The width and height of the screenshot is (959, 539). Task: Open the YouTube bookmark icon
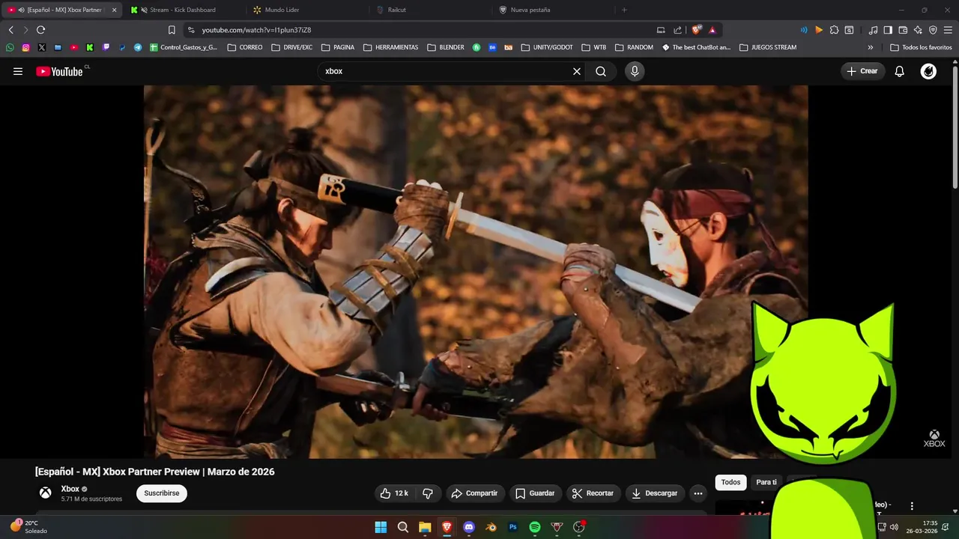(73, 47)
